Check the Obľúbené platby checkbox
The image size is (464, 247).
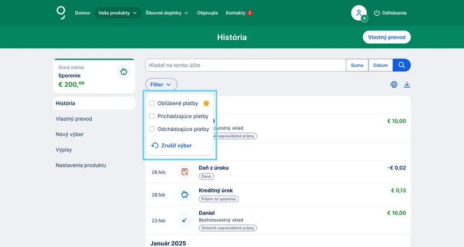pos(152,103)
